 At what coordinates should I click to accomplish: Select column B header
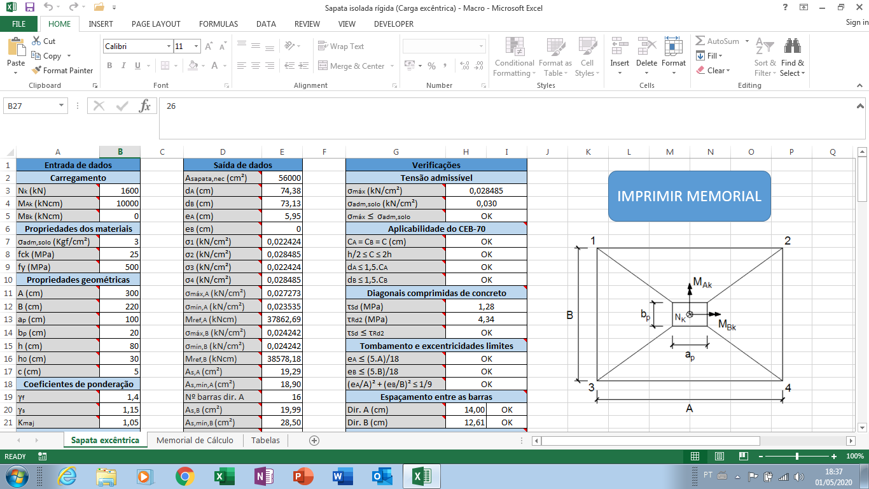tap(120, 152)
